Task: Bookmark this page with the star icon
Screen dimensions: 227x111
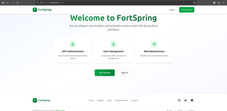Action: click(x=194, y=3)
